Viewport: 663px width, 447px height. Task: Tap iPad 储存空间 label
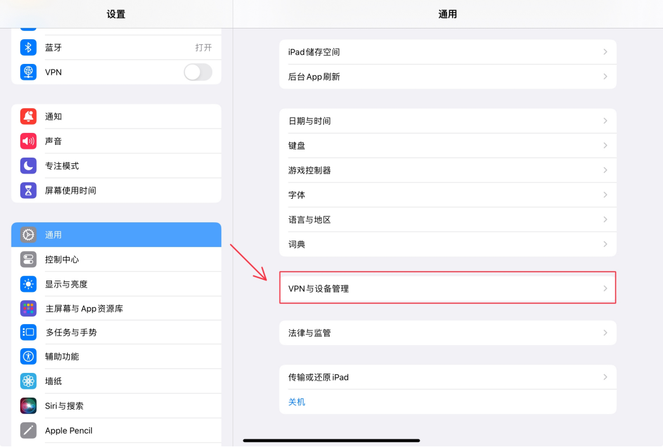click(314, 52)
